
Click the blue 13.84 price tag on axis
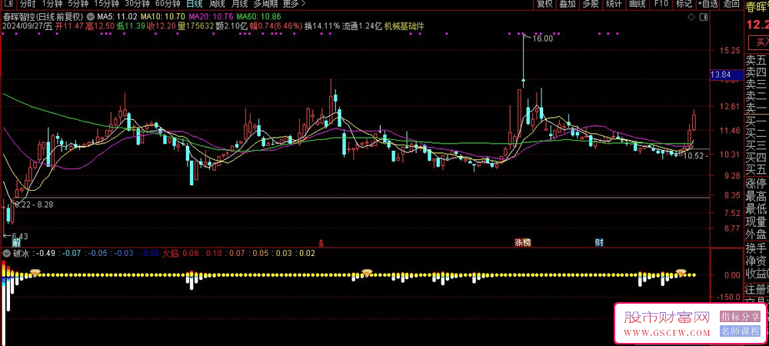point(727,75)
